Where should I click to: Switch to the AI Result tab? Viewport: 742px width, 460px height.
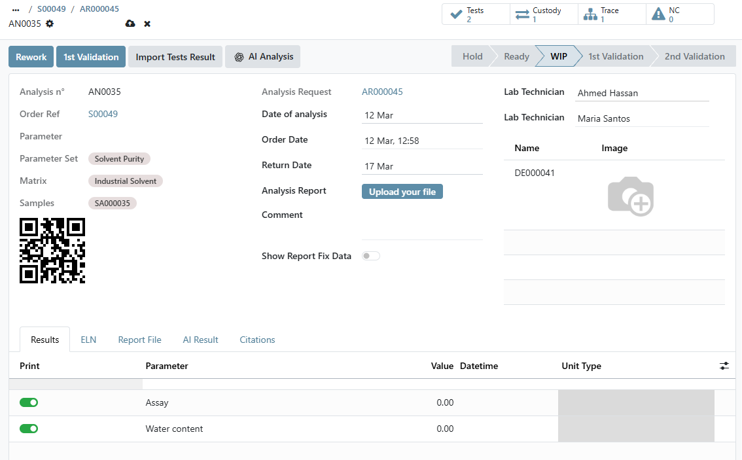(x=200, y=340)
